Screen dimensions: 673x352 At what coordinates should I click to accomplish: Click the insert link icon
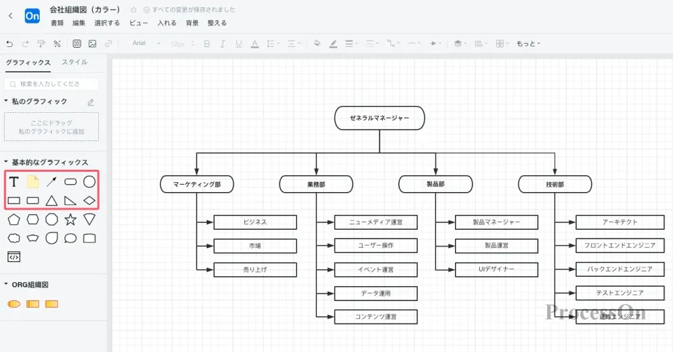click(x=108, y=44)
